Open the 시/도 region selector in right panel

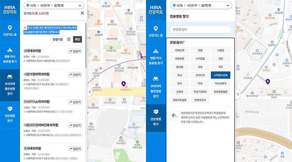tap(201, 5)
